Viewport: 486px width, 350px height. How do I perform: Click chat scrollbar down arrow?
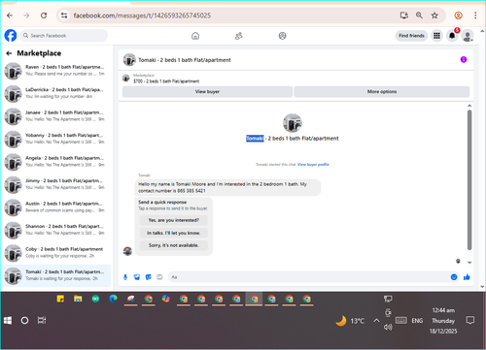(x=469, y=263)
